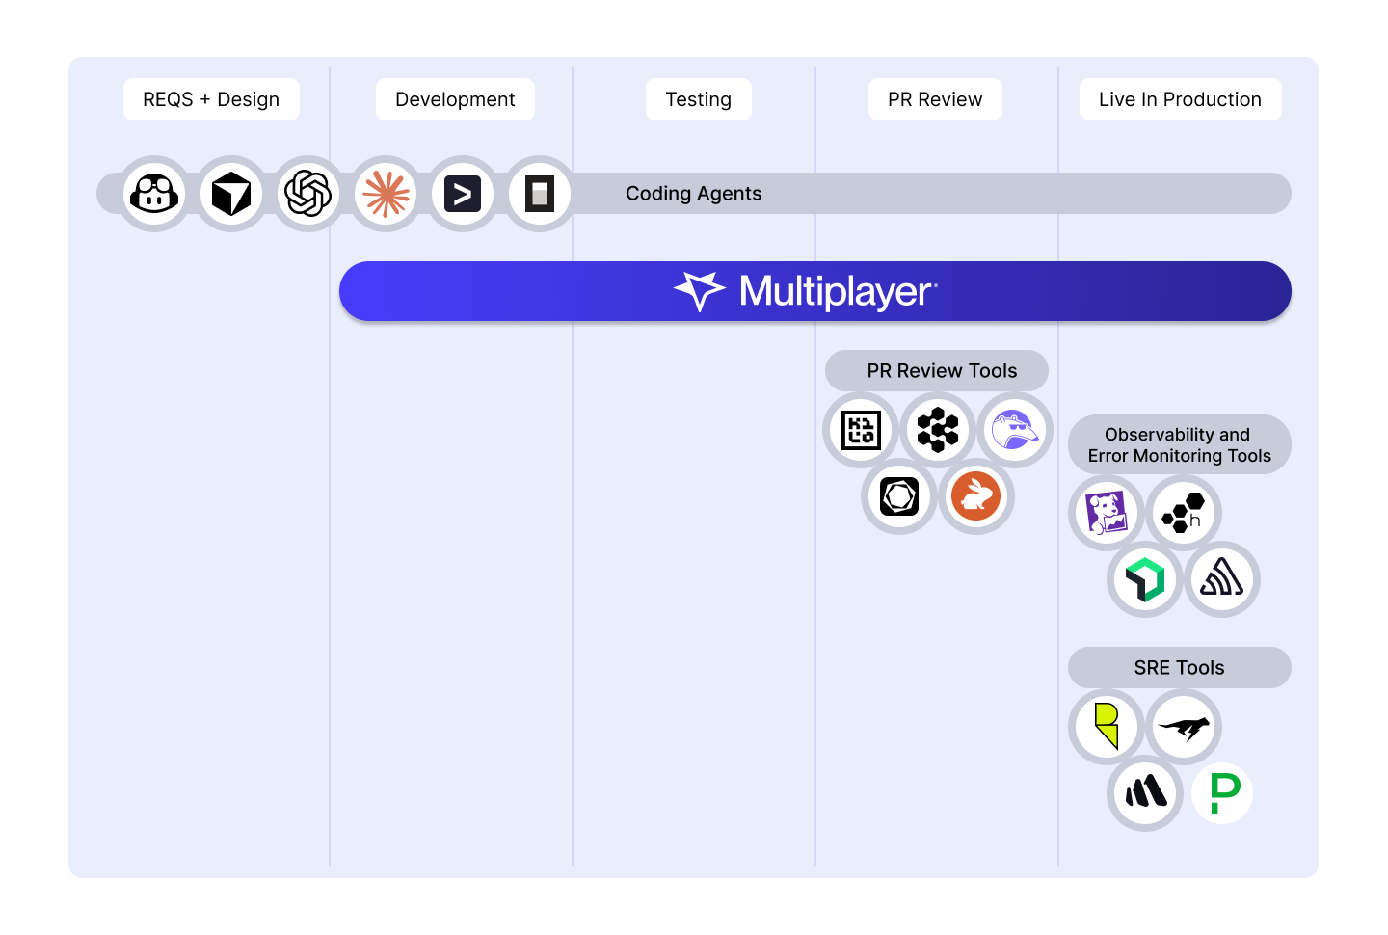This screenshot has width=1388, height=935.
Task: Click the Kilo pixel-square logo icon
Action: pyautogui.click(x=861, y=430)
